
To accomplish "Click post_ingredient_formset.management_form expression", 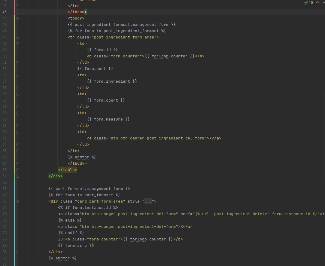I will point(121,24).
